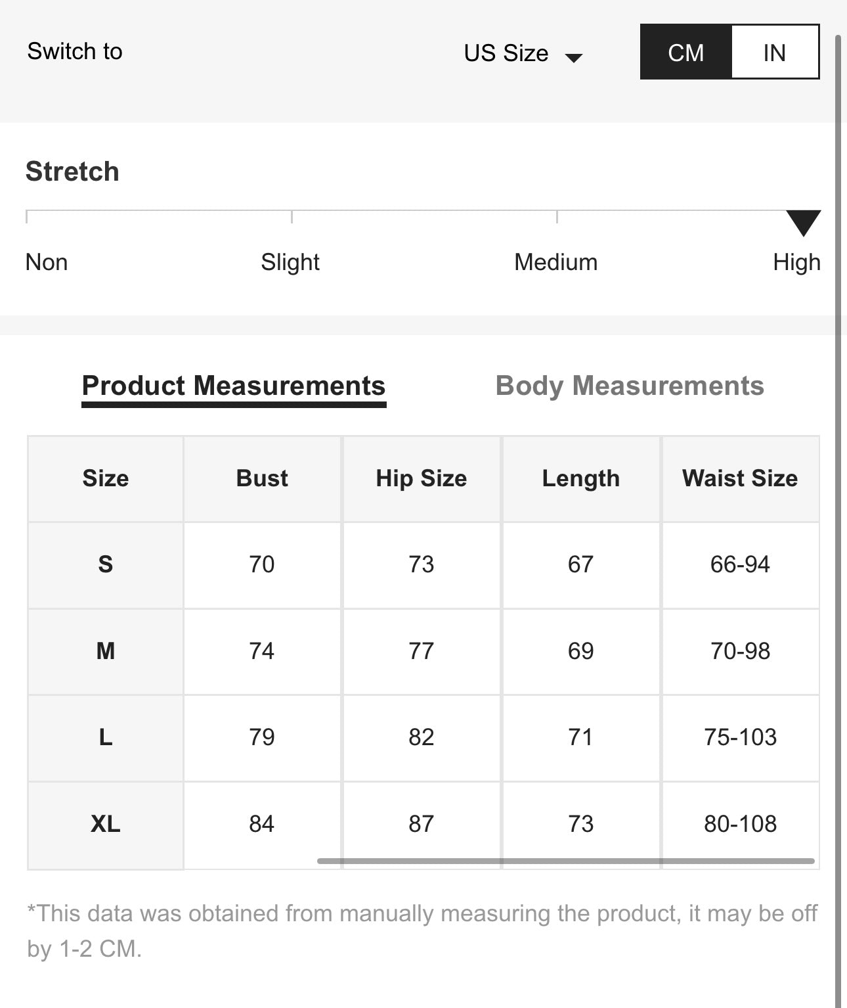Click the US Size dropdown arrow icon

click(x=574, y=58)
